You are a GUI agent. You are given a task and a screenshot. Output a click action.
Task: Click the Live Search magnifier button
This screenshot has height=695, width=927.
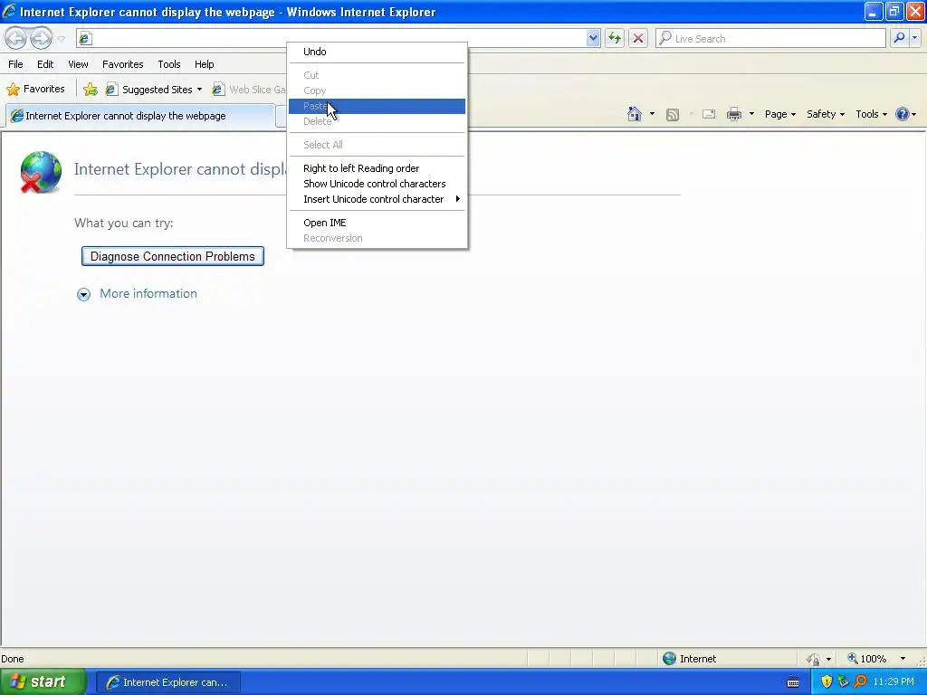(x=899, y=38)
